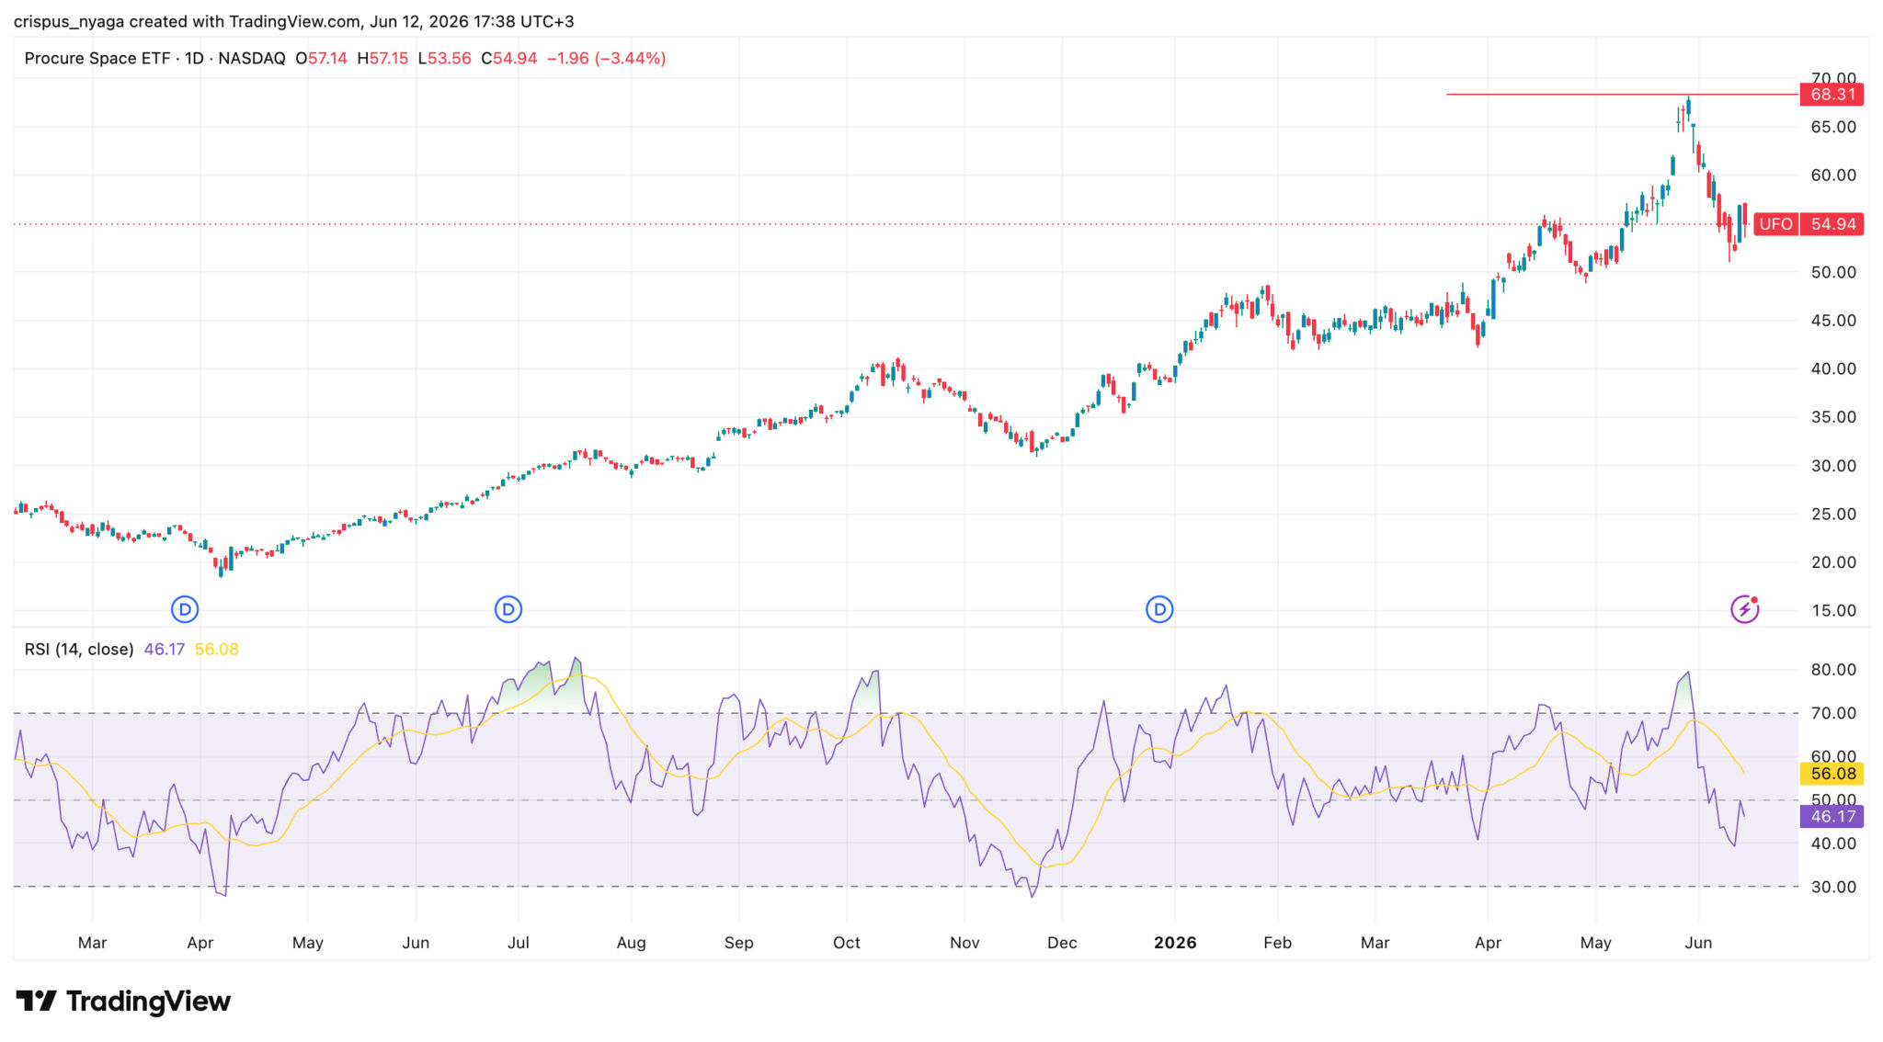Click the Nov label on time axis
1883x1042 pixels.
pyautogui.click(x=964, y=943)
